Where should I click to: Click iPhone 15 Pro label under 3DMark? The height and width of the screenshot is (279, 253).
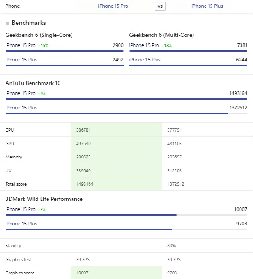coord(20,209)
